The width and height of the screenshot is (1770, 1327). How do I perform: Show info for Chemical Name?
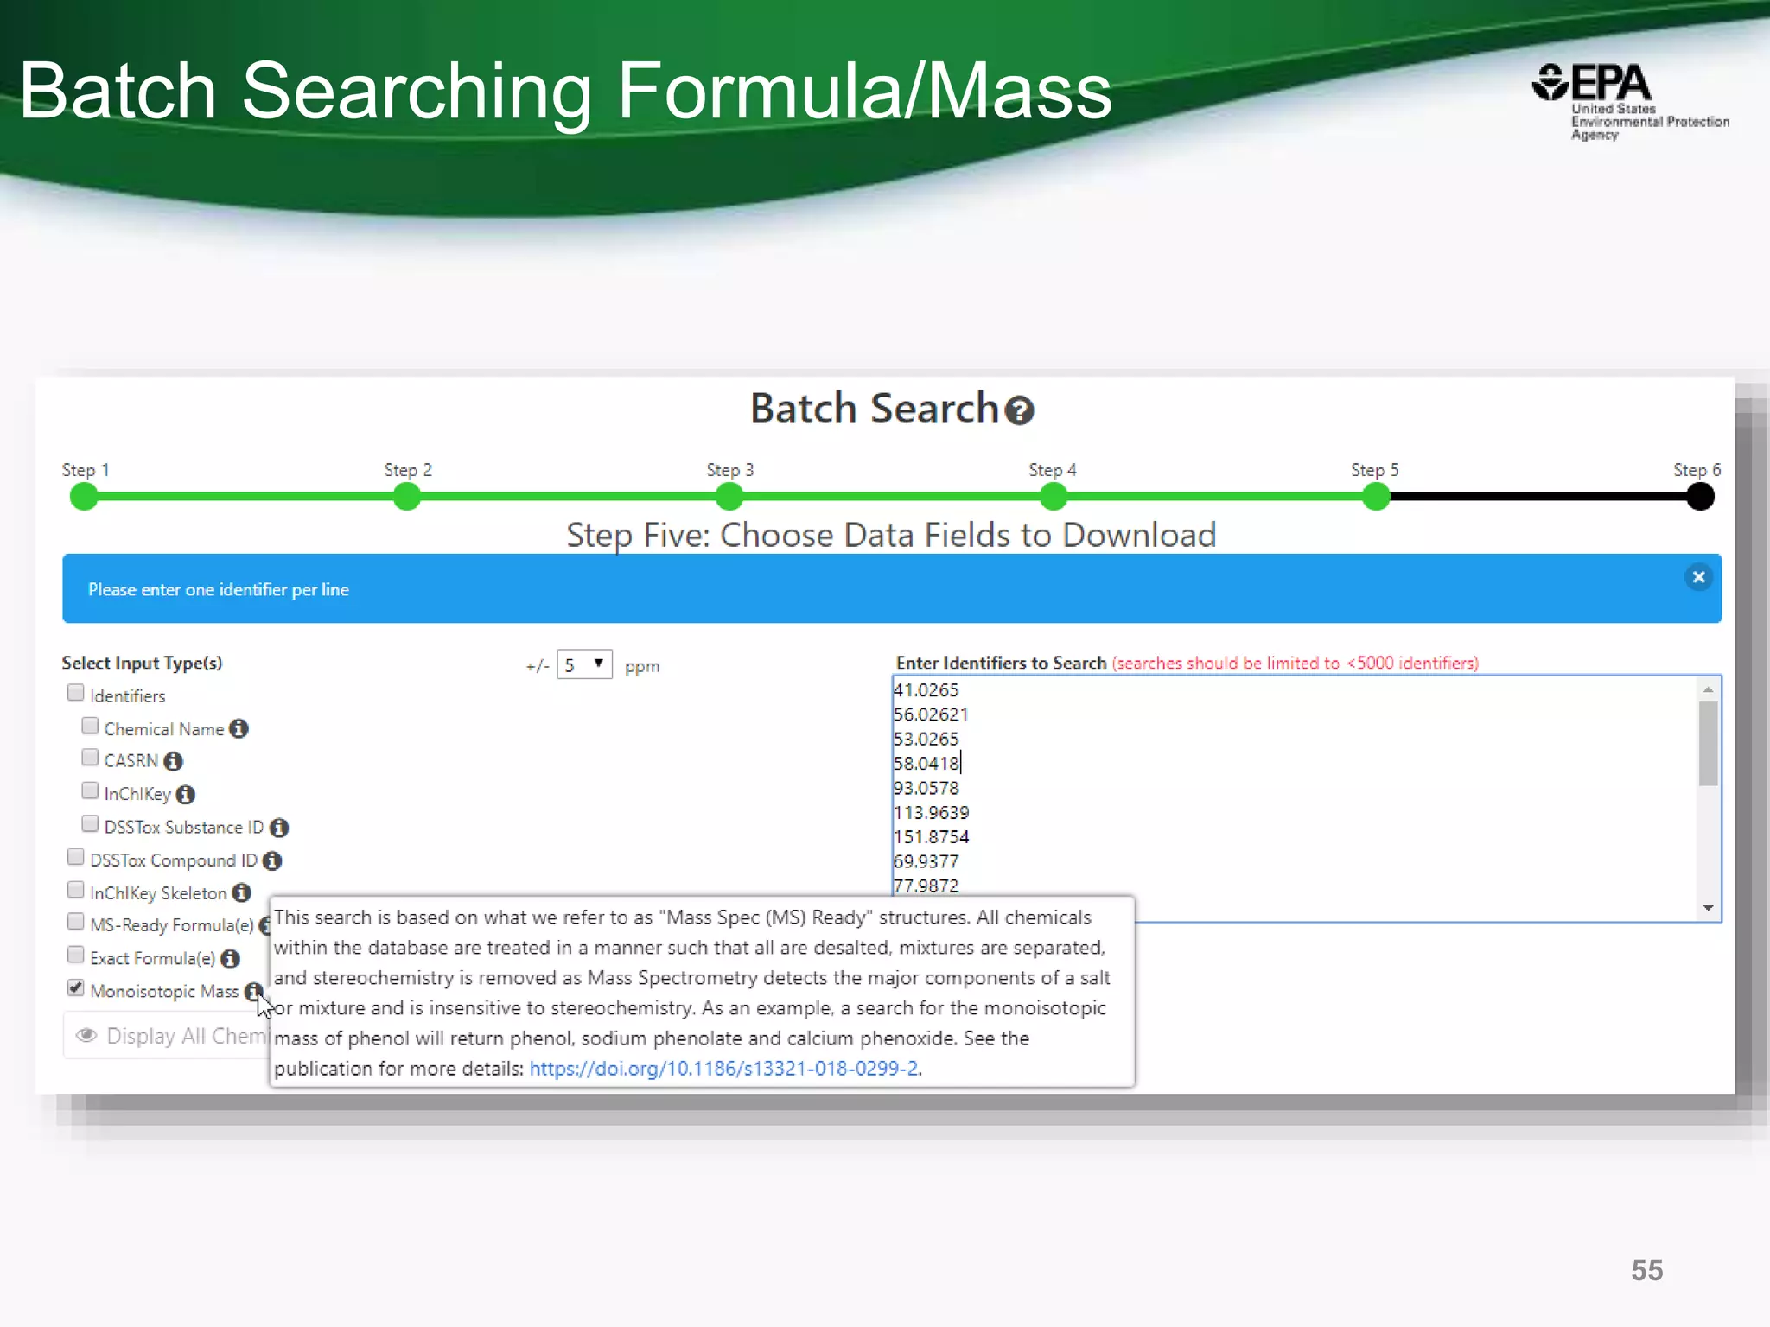pyautogui.click(x=239, y=728)
